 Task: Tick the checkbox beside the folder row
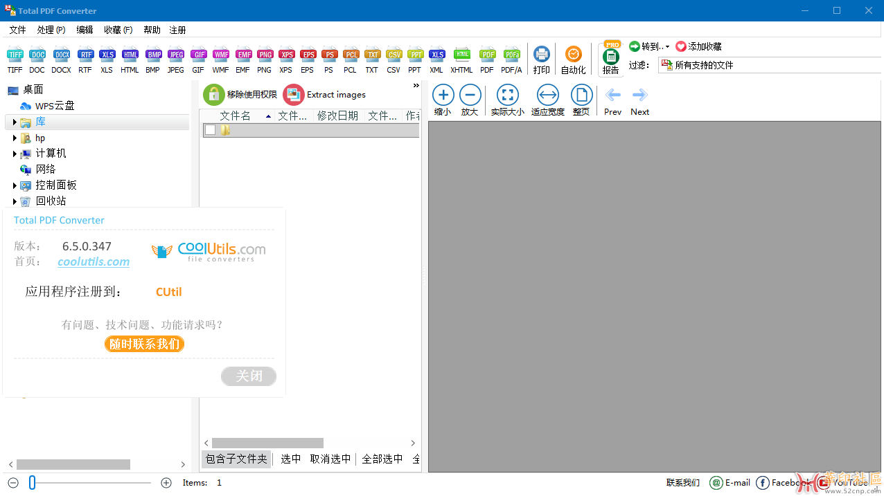pyautogui.click(x=210, y=130)
